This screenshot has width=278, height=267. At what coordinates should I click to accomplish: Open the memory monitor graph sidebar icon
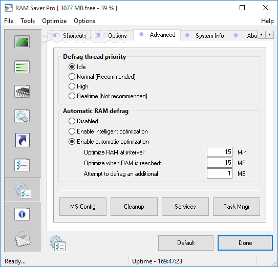(22, 41)
